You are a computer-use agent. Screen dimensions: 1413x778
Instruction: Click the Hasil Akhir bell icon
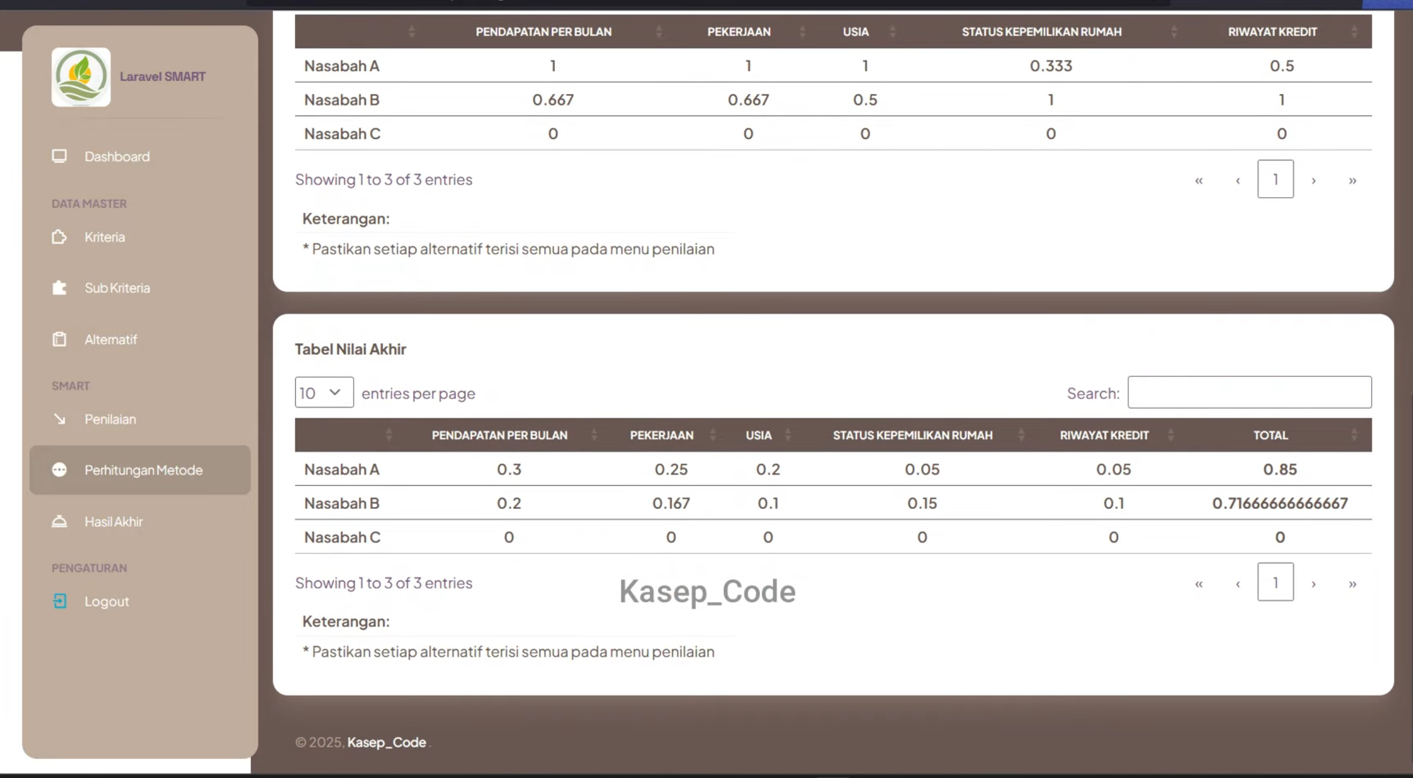click(59, 522)
